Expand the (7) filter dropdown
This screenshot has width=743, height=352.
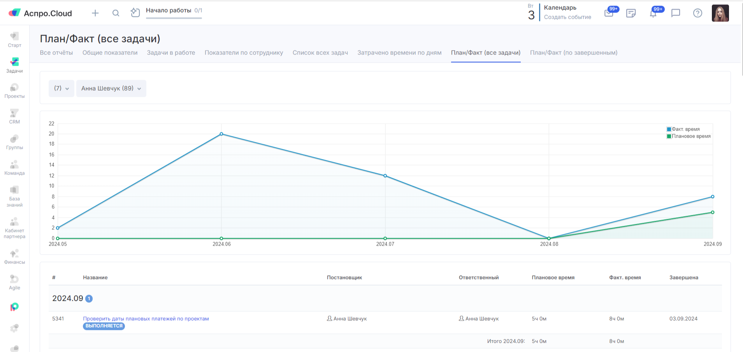coord(61,89)
